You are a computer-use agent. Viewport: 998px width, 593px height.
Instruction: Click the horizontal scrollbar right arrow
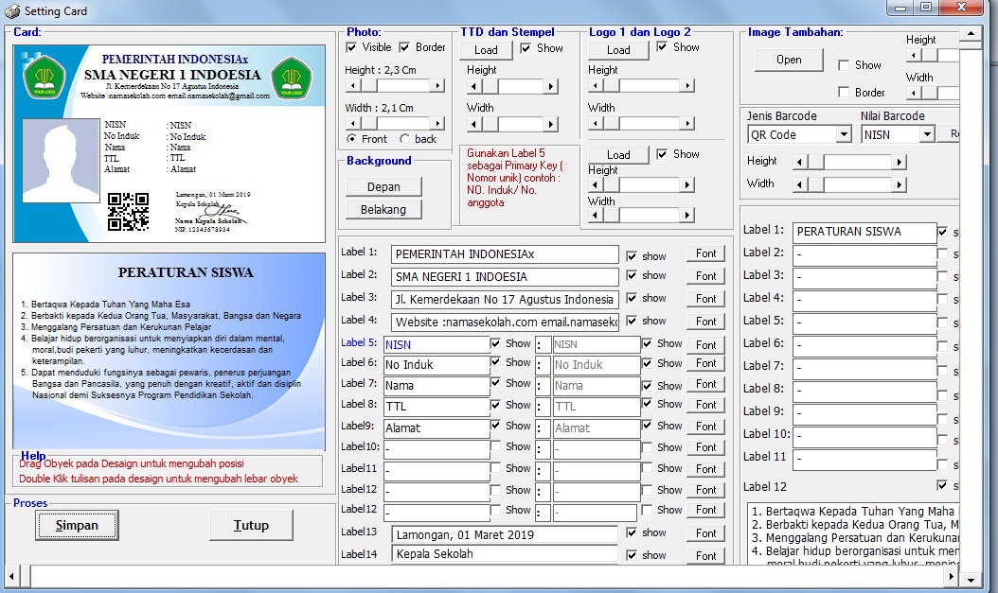(x=951, y=577)
